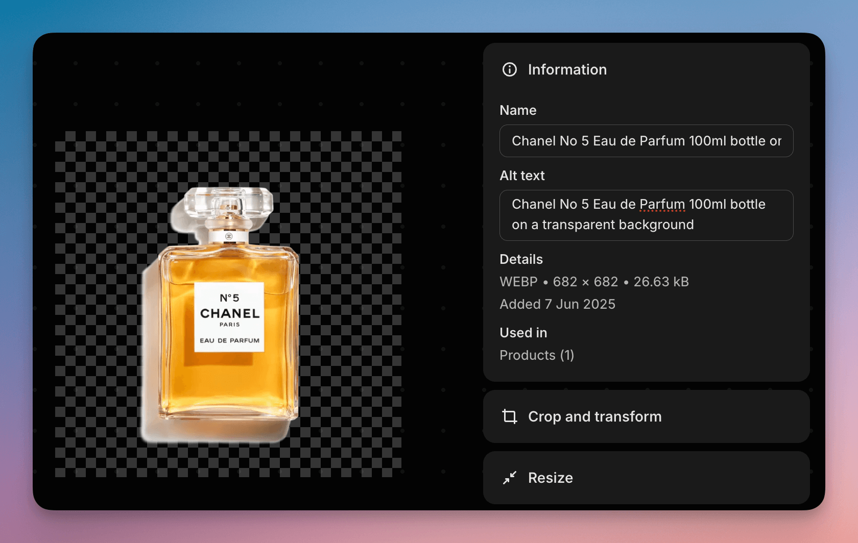Click the diagonal shrink icon beside Resize
The height and width of the screenshot is (543, 858).
[x=509, y=478]
